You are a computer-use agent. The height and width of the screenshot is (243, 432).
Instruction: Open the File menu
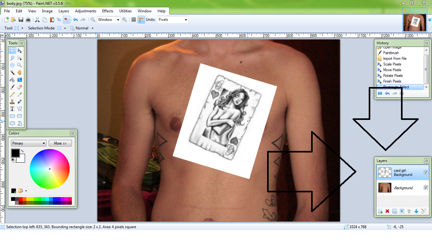tap(7, 11)
